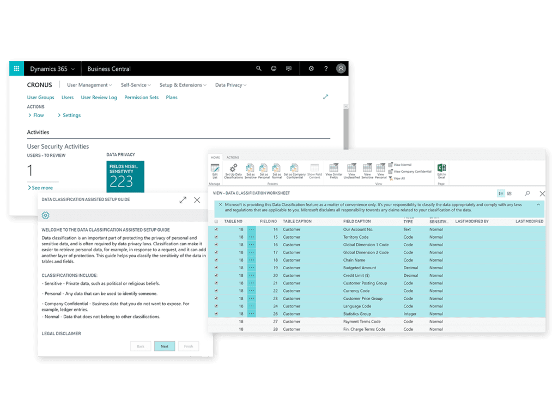Expand the Role Center with the arrow icon
The image size is (558, 418).
tap(326, 97)
